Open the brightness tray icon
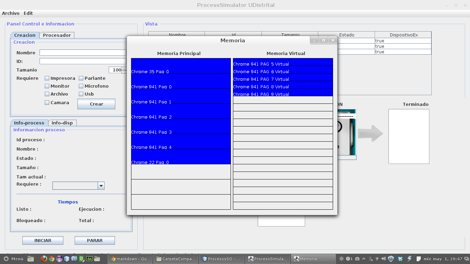470x264 pixels. pyautogui.click(x=341, y=259)
